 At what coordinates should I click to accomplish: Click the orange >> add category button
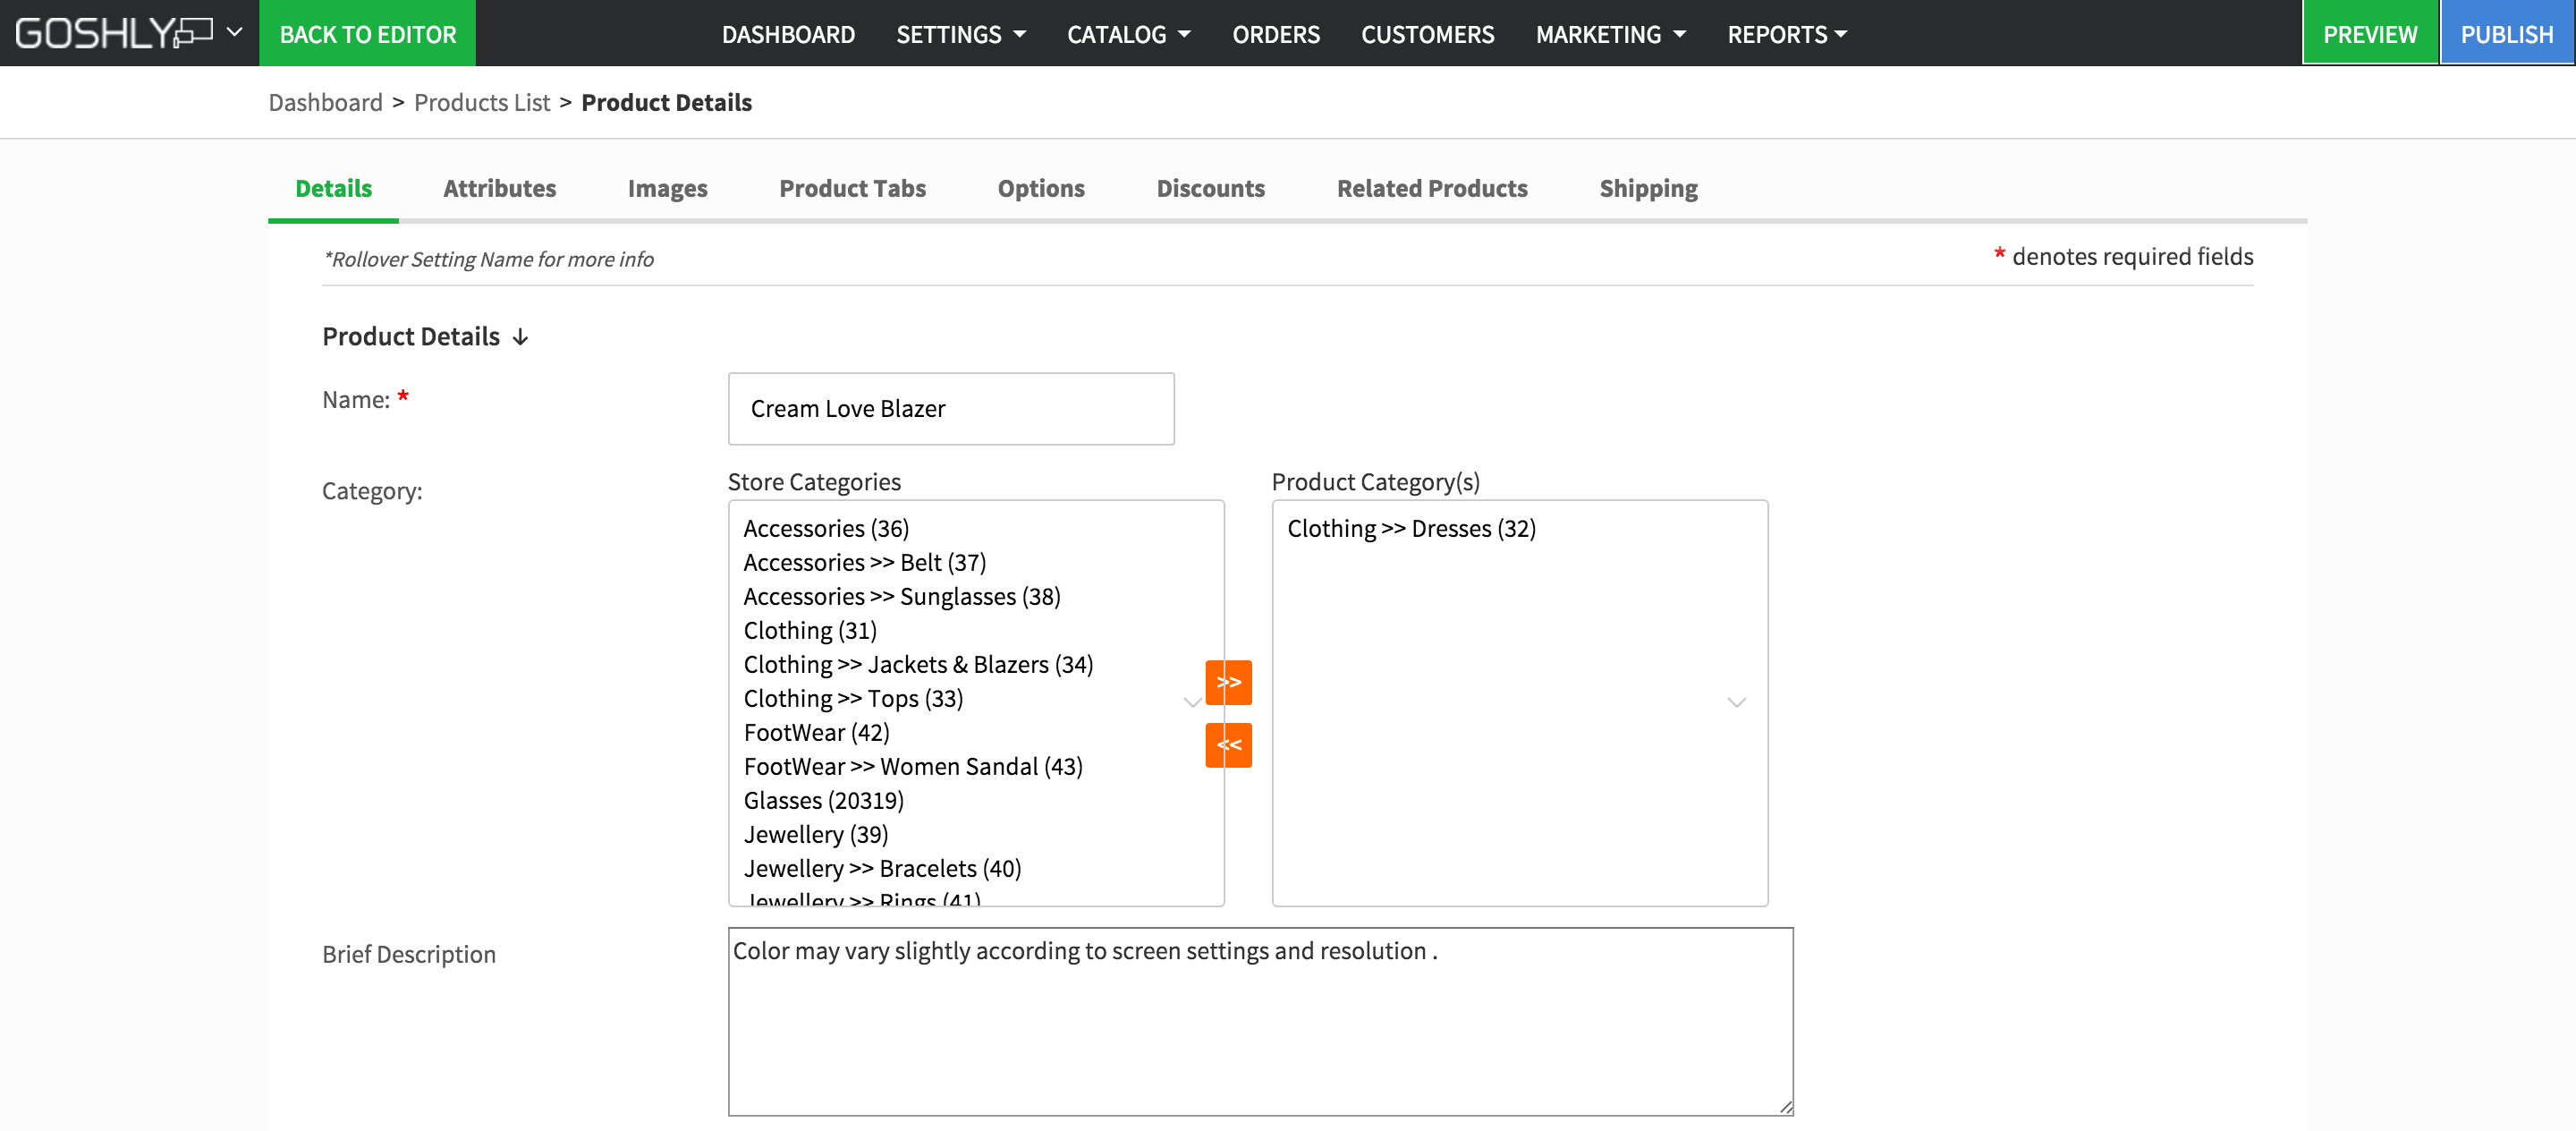1228,682
